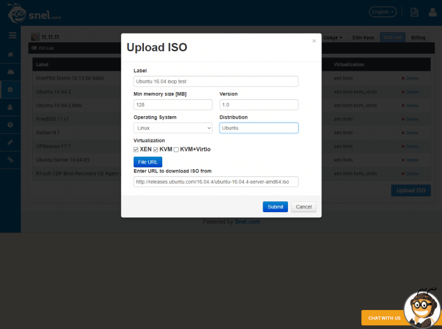Click the File URL button
Screen dimensions: 442x329
(148, 162)
